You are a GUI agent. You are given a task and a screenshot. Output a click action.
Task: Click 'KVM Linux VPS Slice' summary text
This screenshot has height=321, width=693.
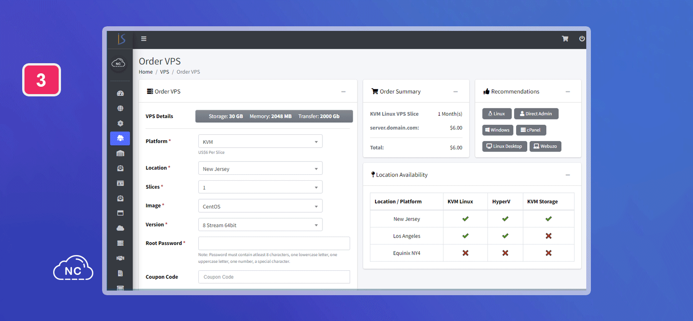coord(395,114)
